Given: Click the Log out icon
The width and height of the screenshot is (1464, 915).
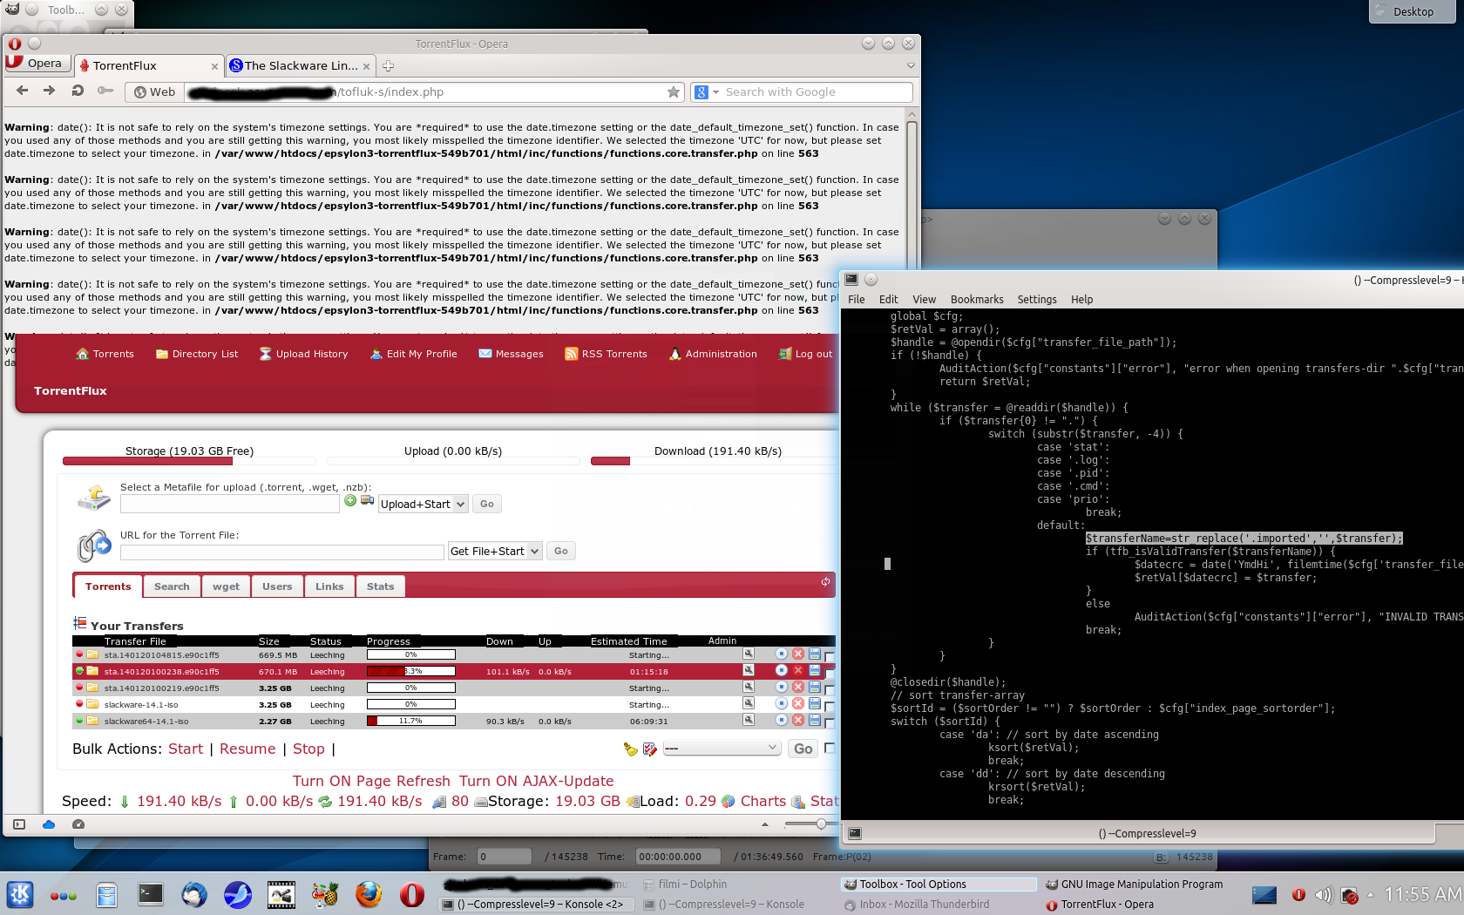Looking at the screenshot, I should click(785, 354).
